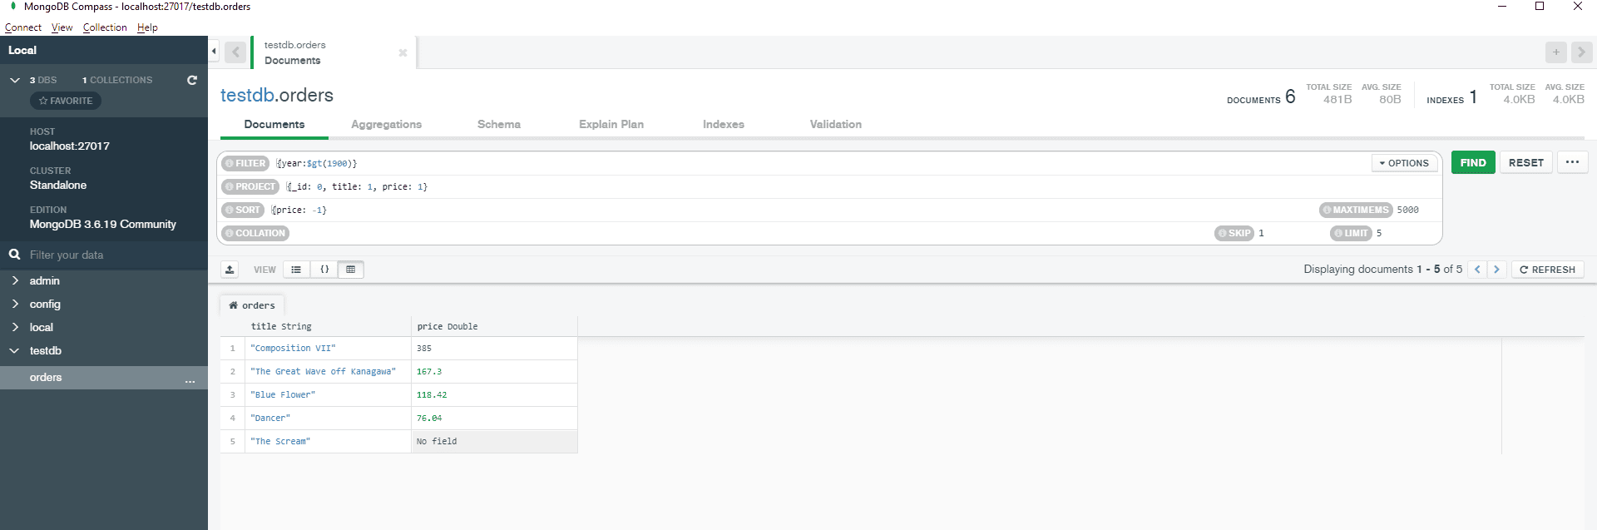
Task: Switch to table view
Action: tap(351, 270)
